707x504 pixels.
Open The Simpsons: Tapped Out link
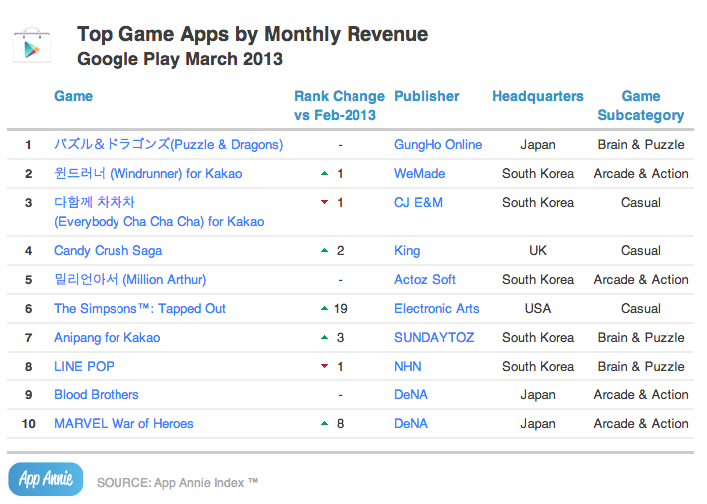coord(139,308)
